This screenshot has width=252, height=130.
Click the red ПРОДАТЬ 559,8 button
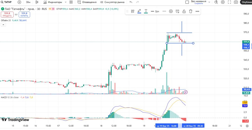click(x=7, y=14)
